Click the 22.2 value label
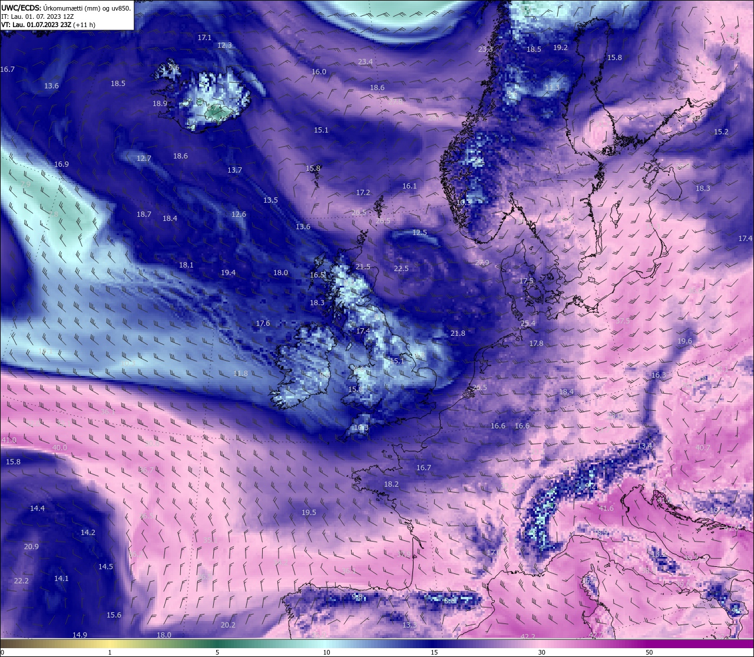754x657 pixels. click(x=21, y=581)
